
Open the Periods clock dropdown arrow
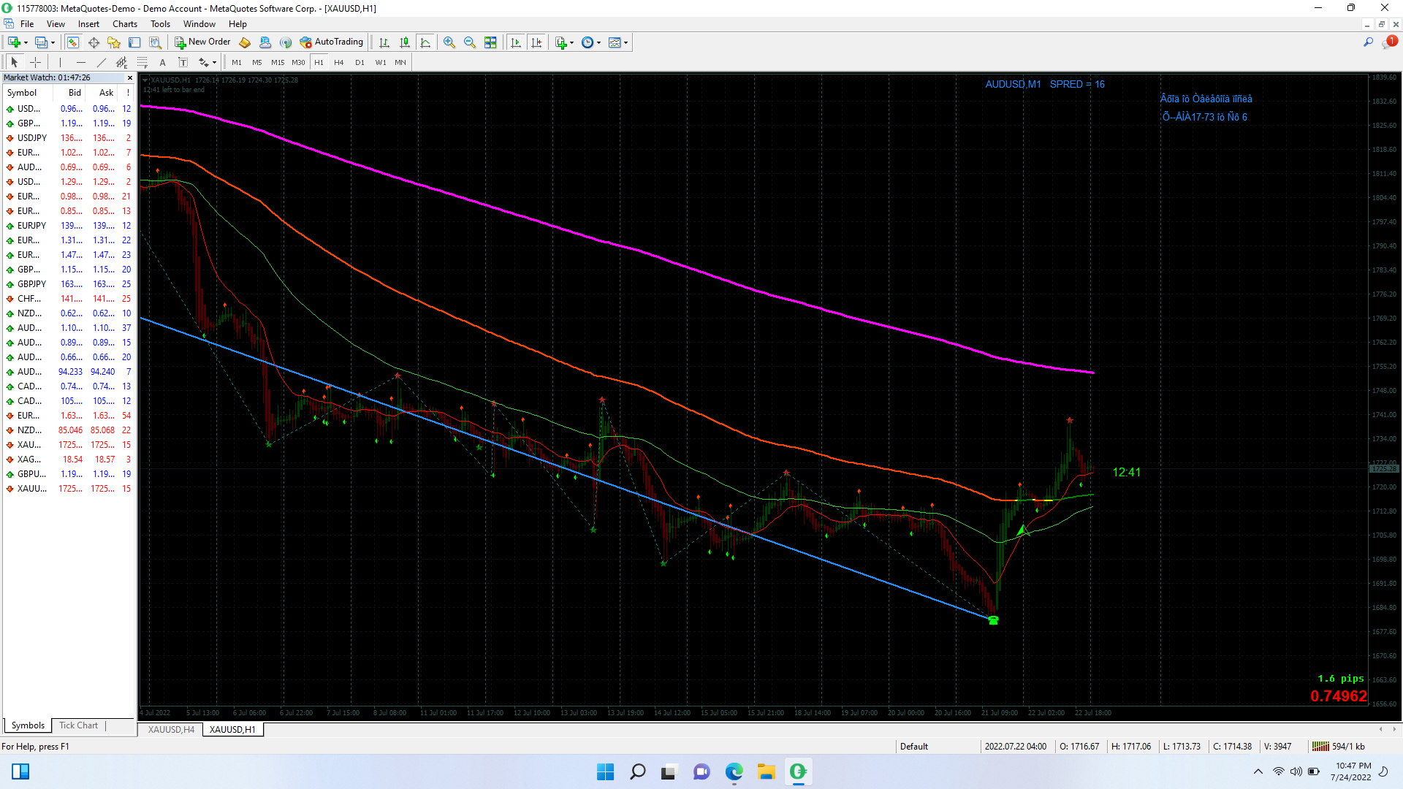(x=599, y=42)
